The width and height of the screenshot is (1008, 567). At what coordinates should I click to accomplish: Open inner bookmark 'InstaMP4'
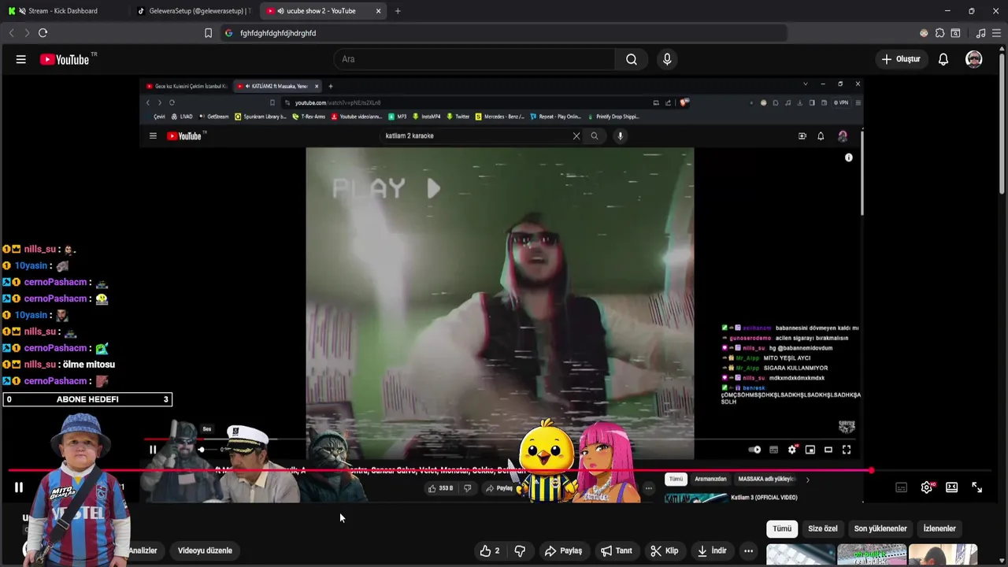(427, 117)
